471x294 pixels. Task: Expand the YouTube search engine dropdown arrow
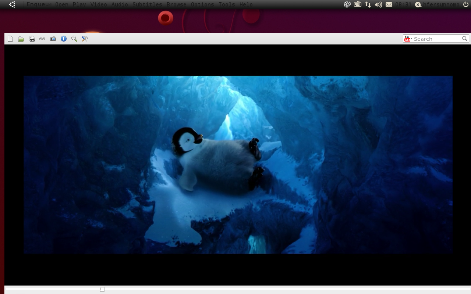[x=412, y=39]
